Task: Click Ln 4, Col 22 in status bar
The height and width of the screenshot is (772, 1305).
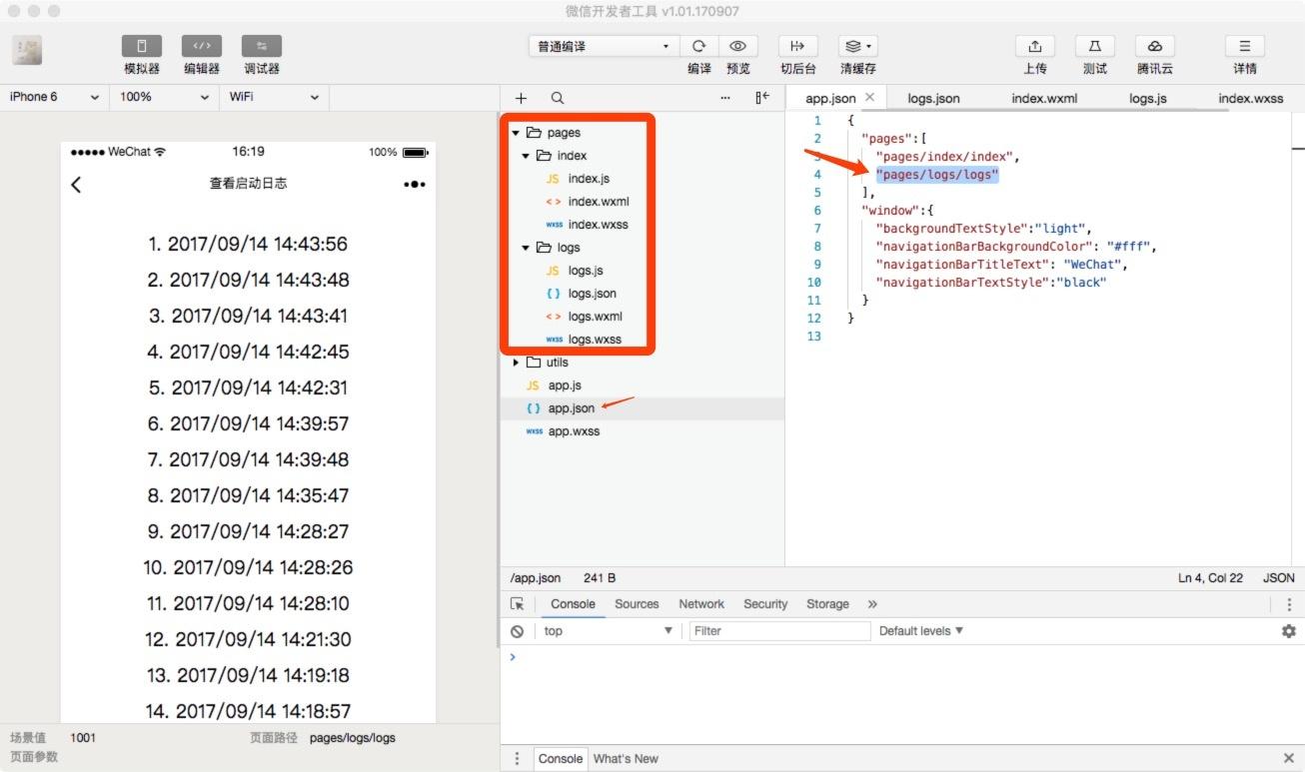Action: [1211, 578]
